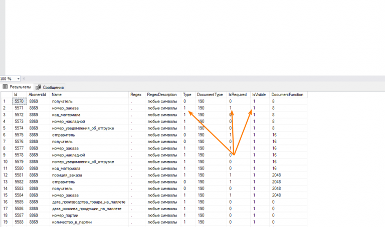Select the Regex column header
This screenshot has width=385, height=227.
[x=136, y=94]
